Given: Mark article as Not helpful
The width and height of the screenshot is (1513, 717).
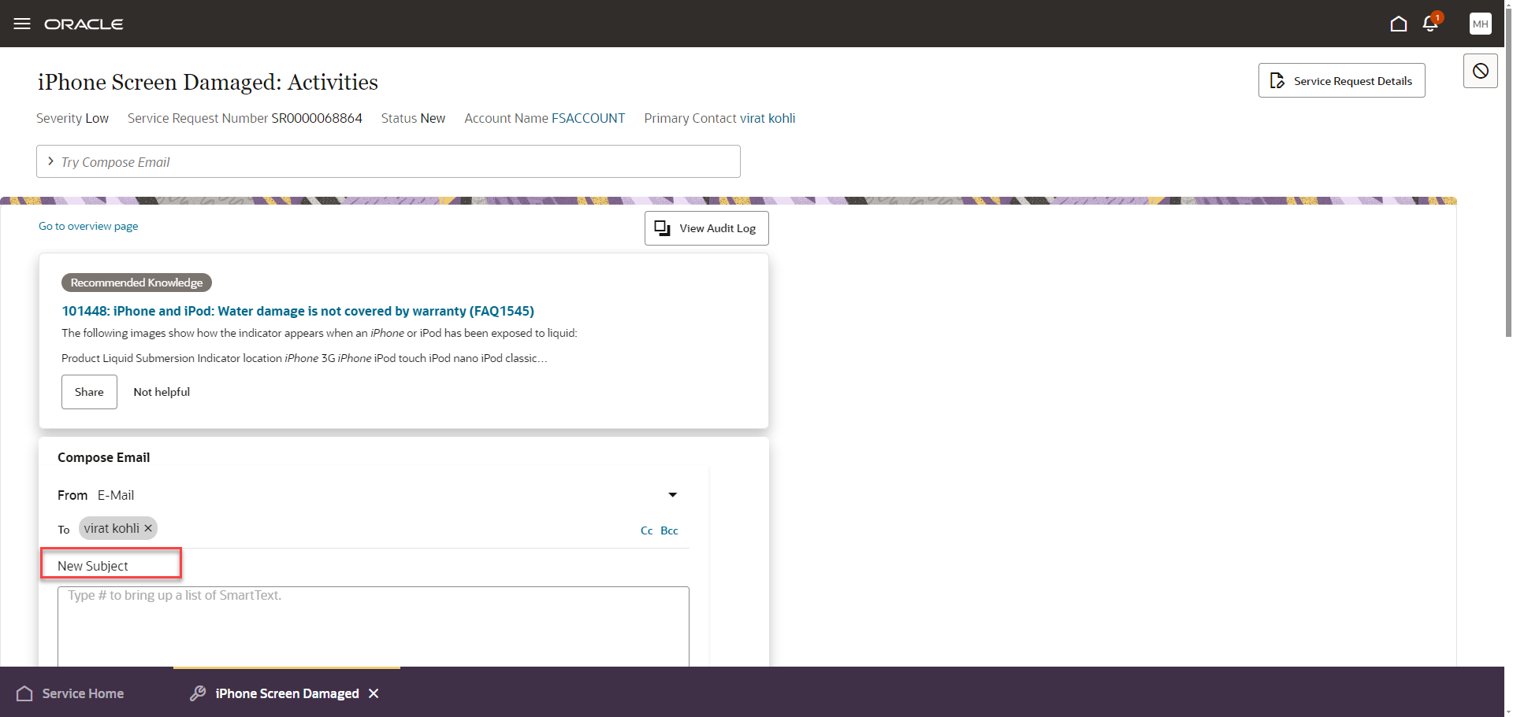Looking at the screenshot, I should click(162, 392).
